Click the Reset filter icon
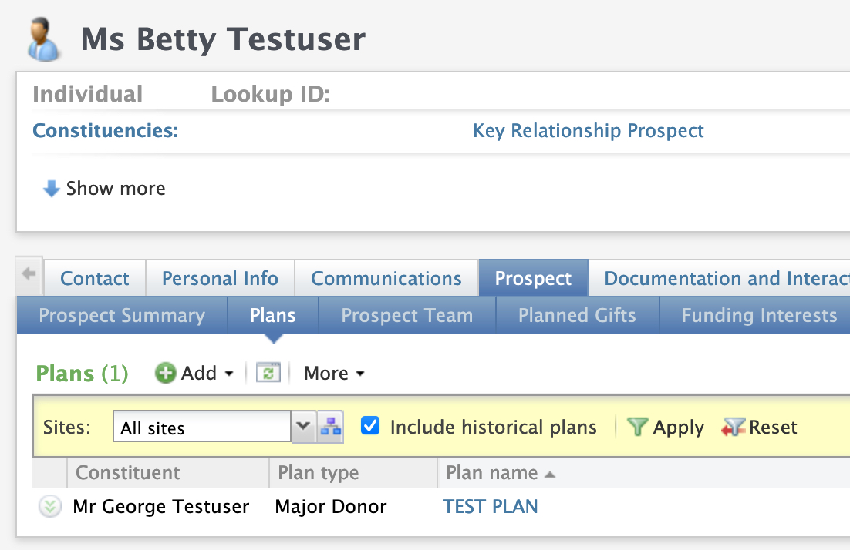The image size is (850, 550). 733,428
